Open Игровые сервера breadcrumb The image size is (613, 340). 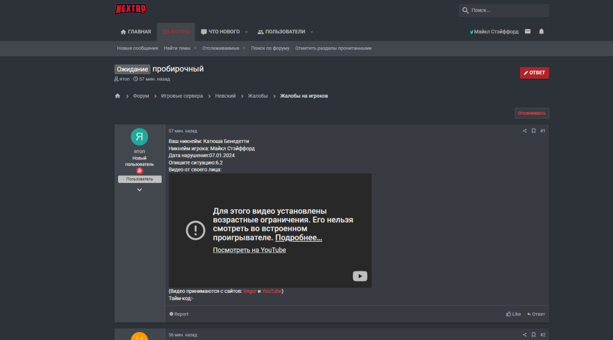[x=182, y=96]
